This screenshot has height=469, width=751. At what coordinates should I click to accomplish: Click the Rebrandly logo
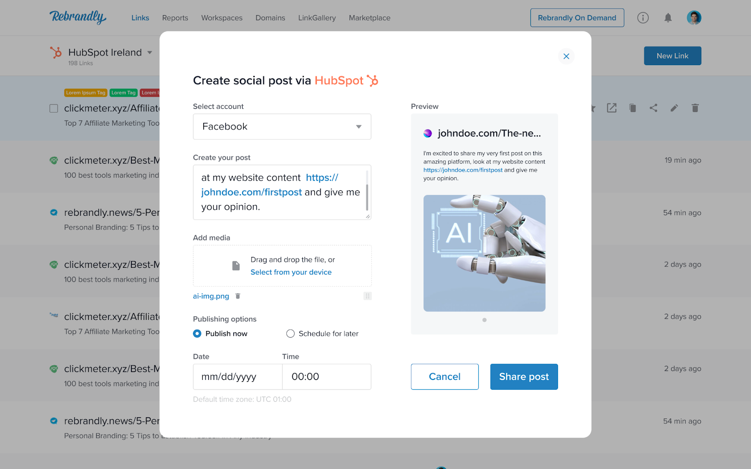pos(78,17)
